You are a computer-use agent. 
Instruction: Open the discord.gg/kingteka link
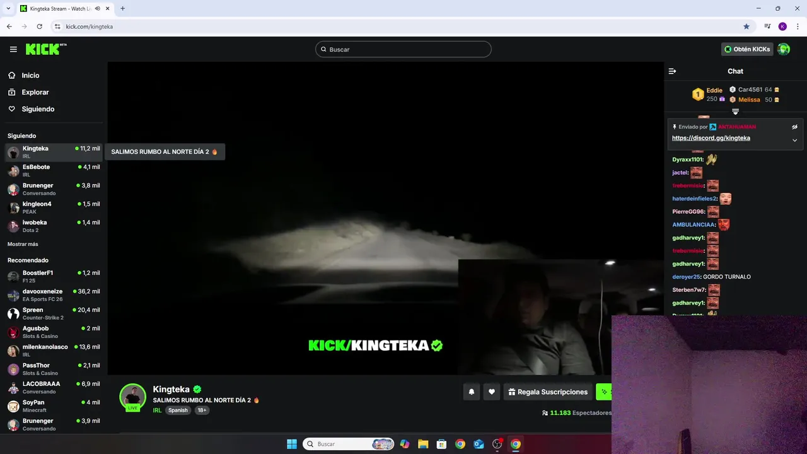point(711,138)
